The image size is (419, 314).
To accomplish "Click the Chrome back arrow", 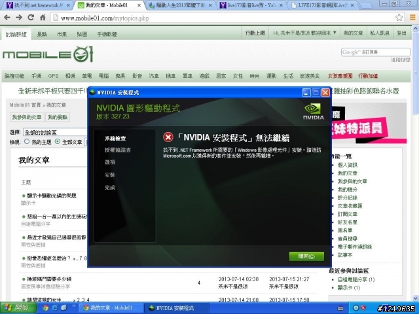I will click(x=7, y=18).
